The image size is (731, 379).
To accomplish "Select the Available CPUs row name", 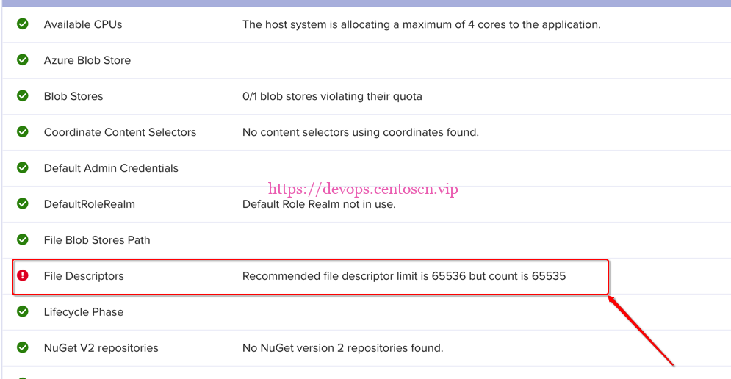I will pyautogui.click(x=83, y=24).
